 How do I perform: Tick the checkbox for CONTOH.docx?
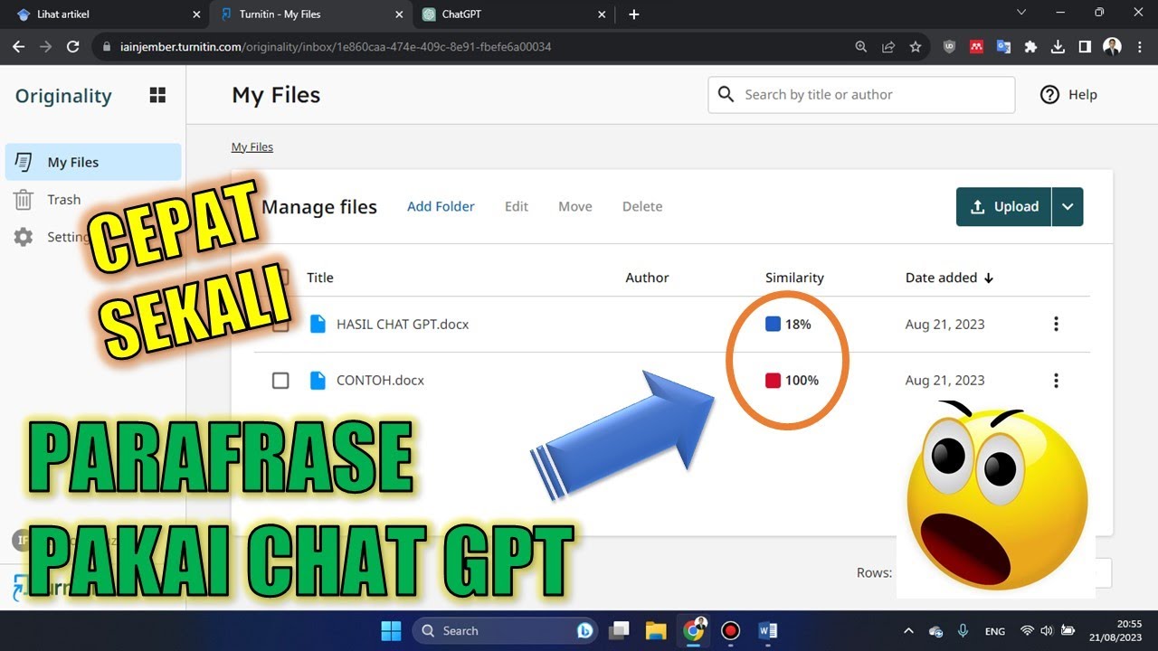click(x=280, y=381)
